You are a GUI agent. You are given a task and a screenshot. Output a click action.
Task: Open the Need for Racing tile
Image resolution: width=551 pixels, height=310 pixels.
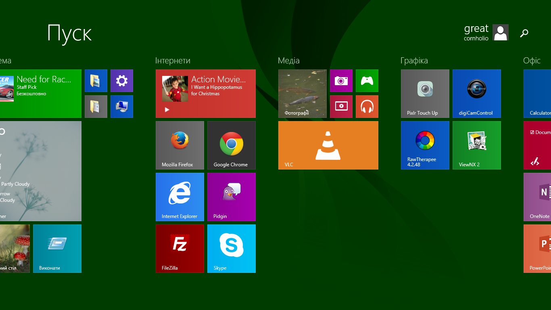click(40, 94)
